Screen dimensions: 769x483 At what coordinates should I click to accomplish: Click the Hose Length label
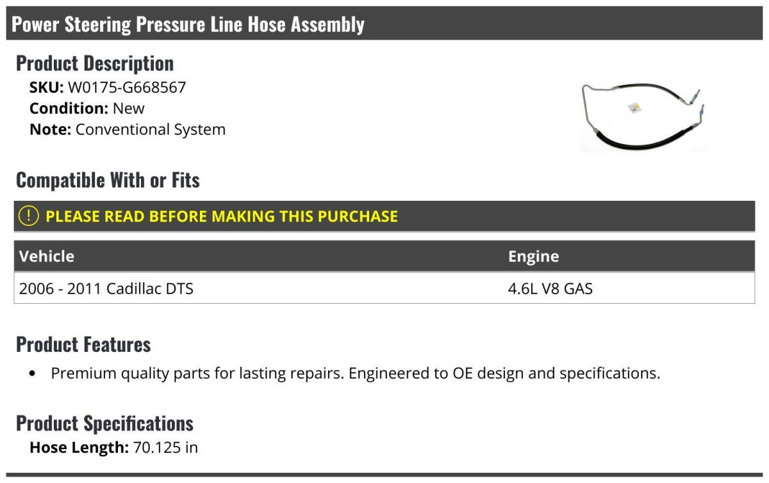pyautogui.click(x=79, y=448)
